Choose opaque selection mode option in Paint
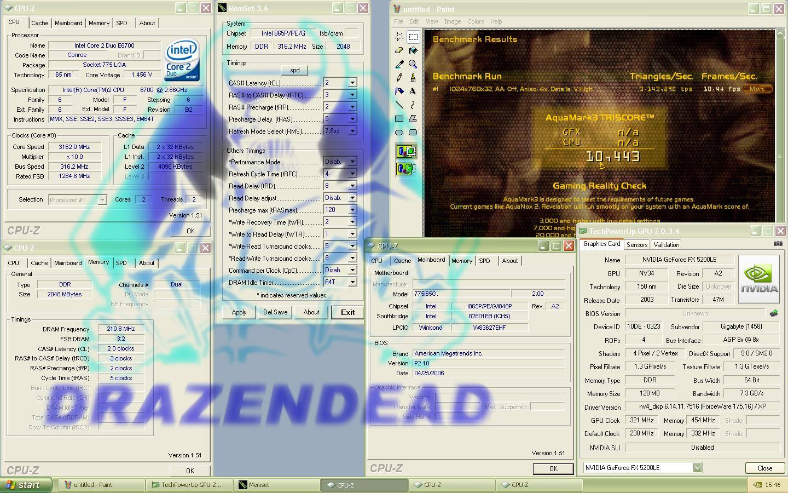788x493 pixels. (406, 151)
